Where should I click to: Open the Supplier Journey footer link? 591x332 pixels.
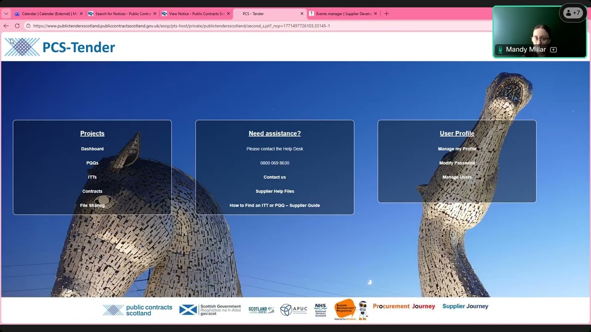(x=465, y=306)
